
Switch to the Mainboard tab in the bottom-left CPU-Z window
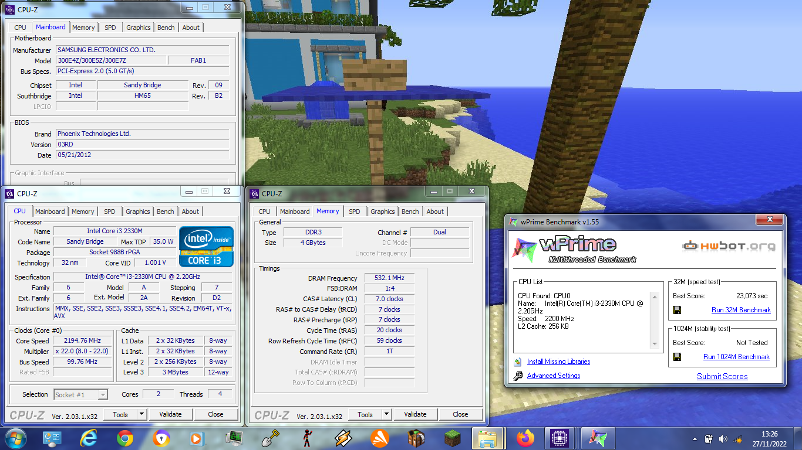50,212
